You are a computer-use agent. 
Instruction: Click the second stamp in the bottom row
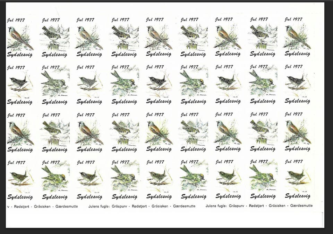coord(55,180)
